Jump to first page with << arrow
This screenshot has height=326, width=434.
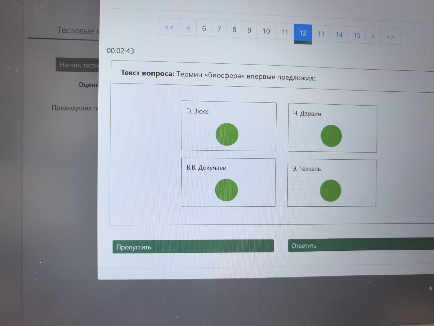(169, 27)
